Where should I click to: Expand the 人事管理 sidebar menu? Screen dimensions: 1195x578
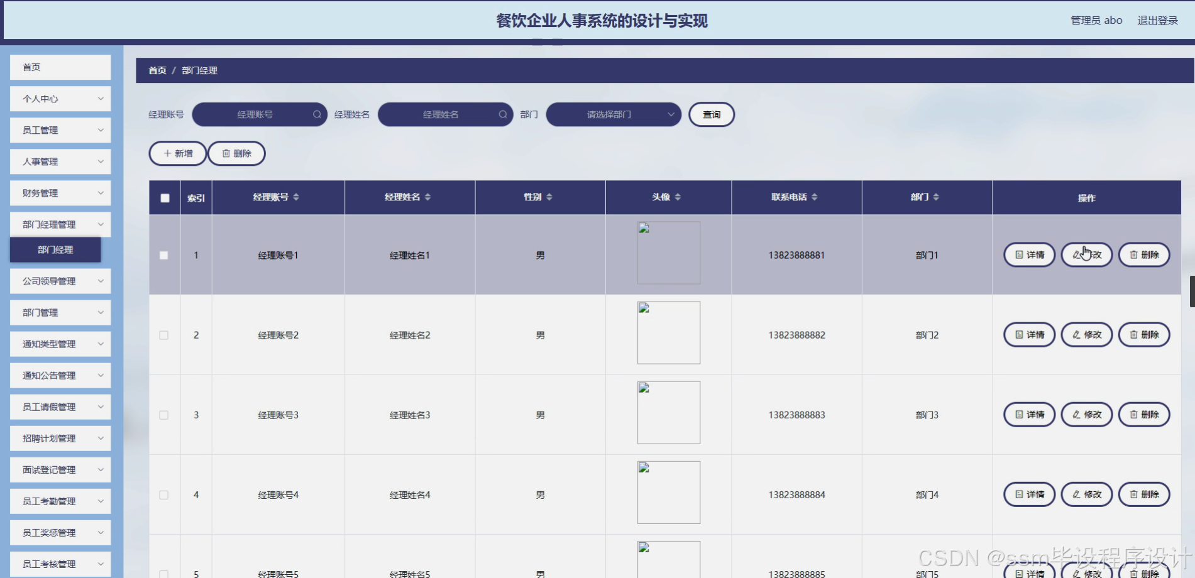pos(60,161)
